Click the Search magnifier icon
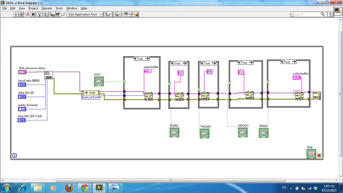Screen dimensions: 343x193 323,14
